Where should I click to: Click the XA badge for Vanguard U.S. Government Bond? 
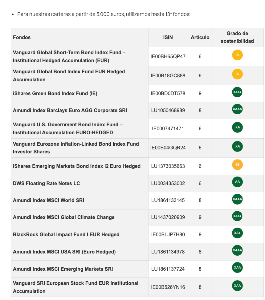[237, 127]
